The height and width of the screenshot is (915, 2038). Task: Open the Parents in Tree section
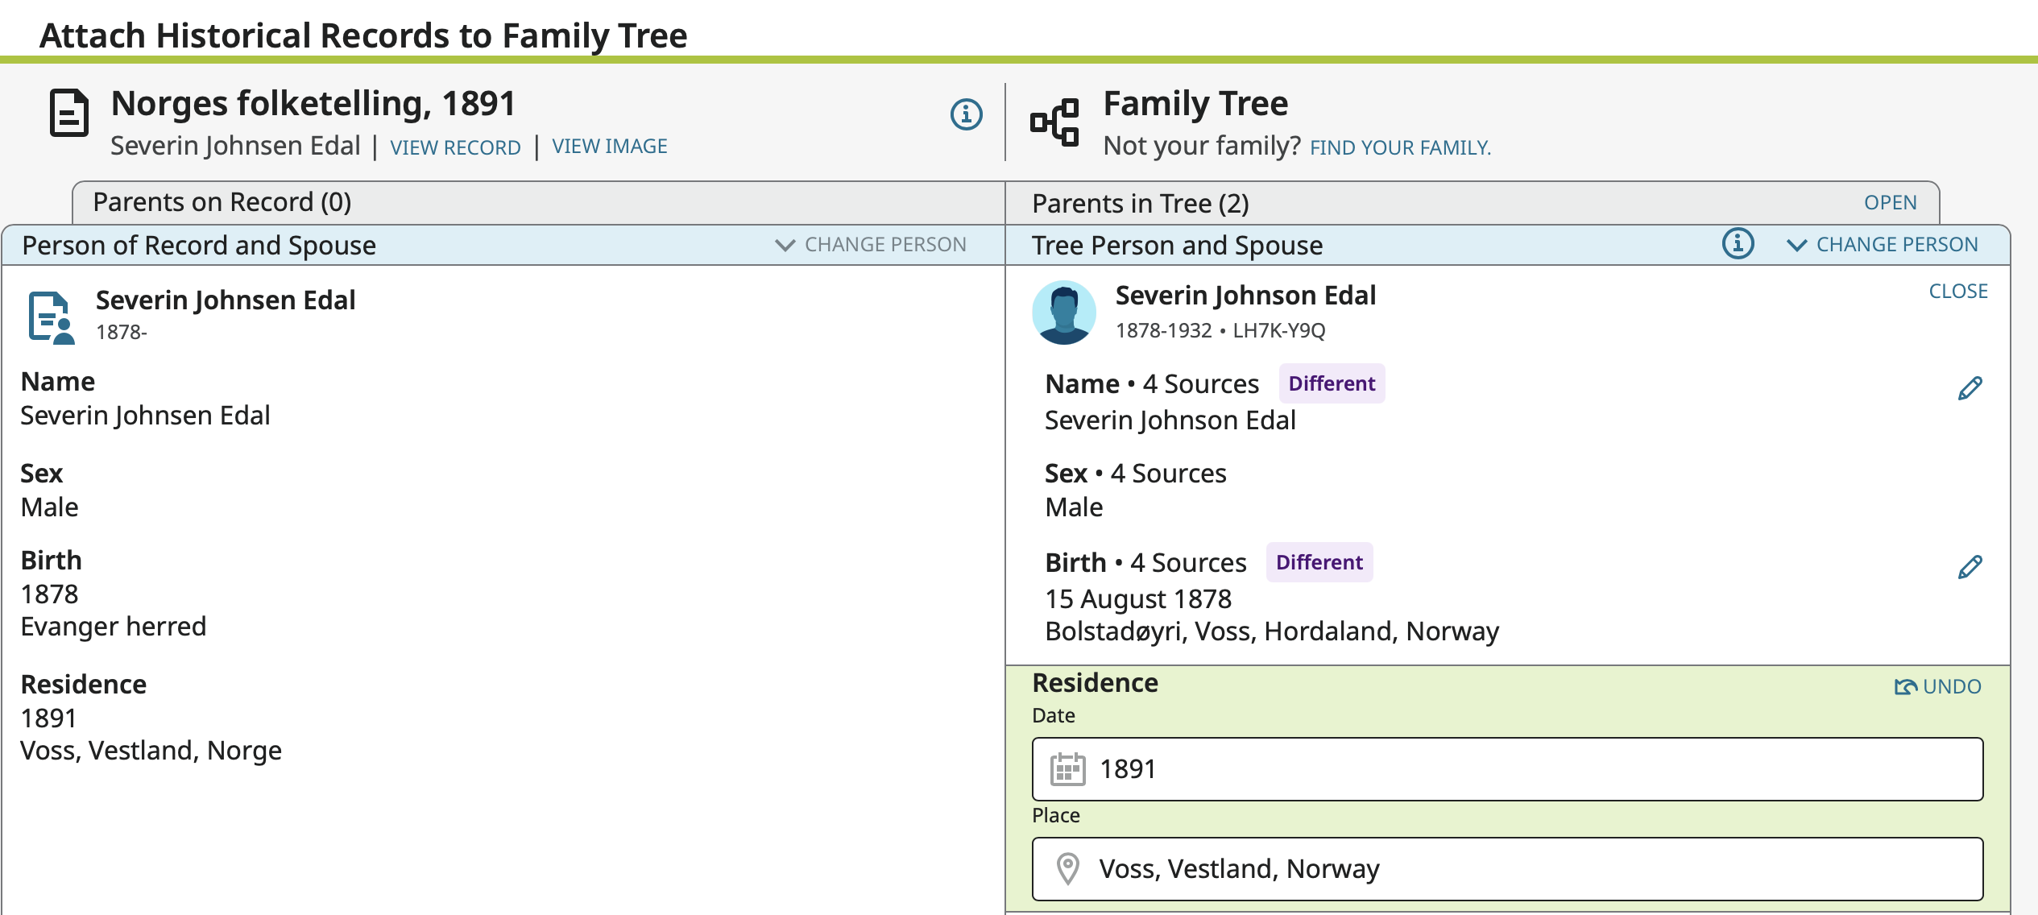pyautogui.click(x=1890, y=203)
